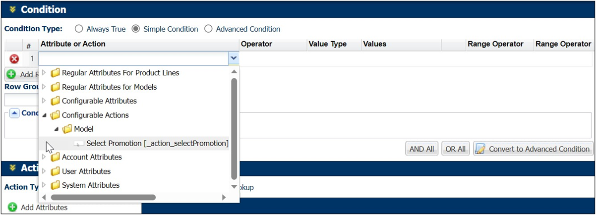Collapse the Configurable Actions tree node

tap(44, 115)
